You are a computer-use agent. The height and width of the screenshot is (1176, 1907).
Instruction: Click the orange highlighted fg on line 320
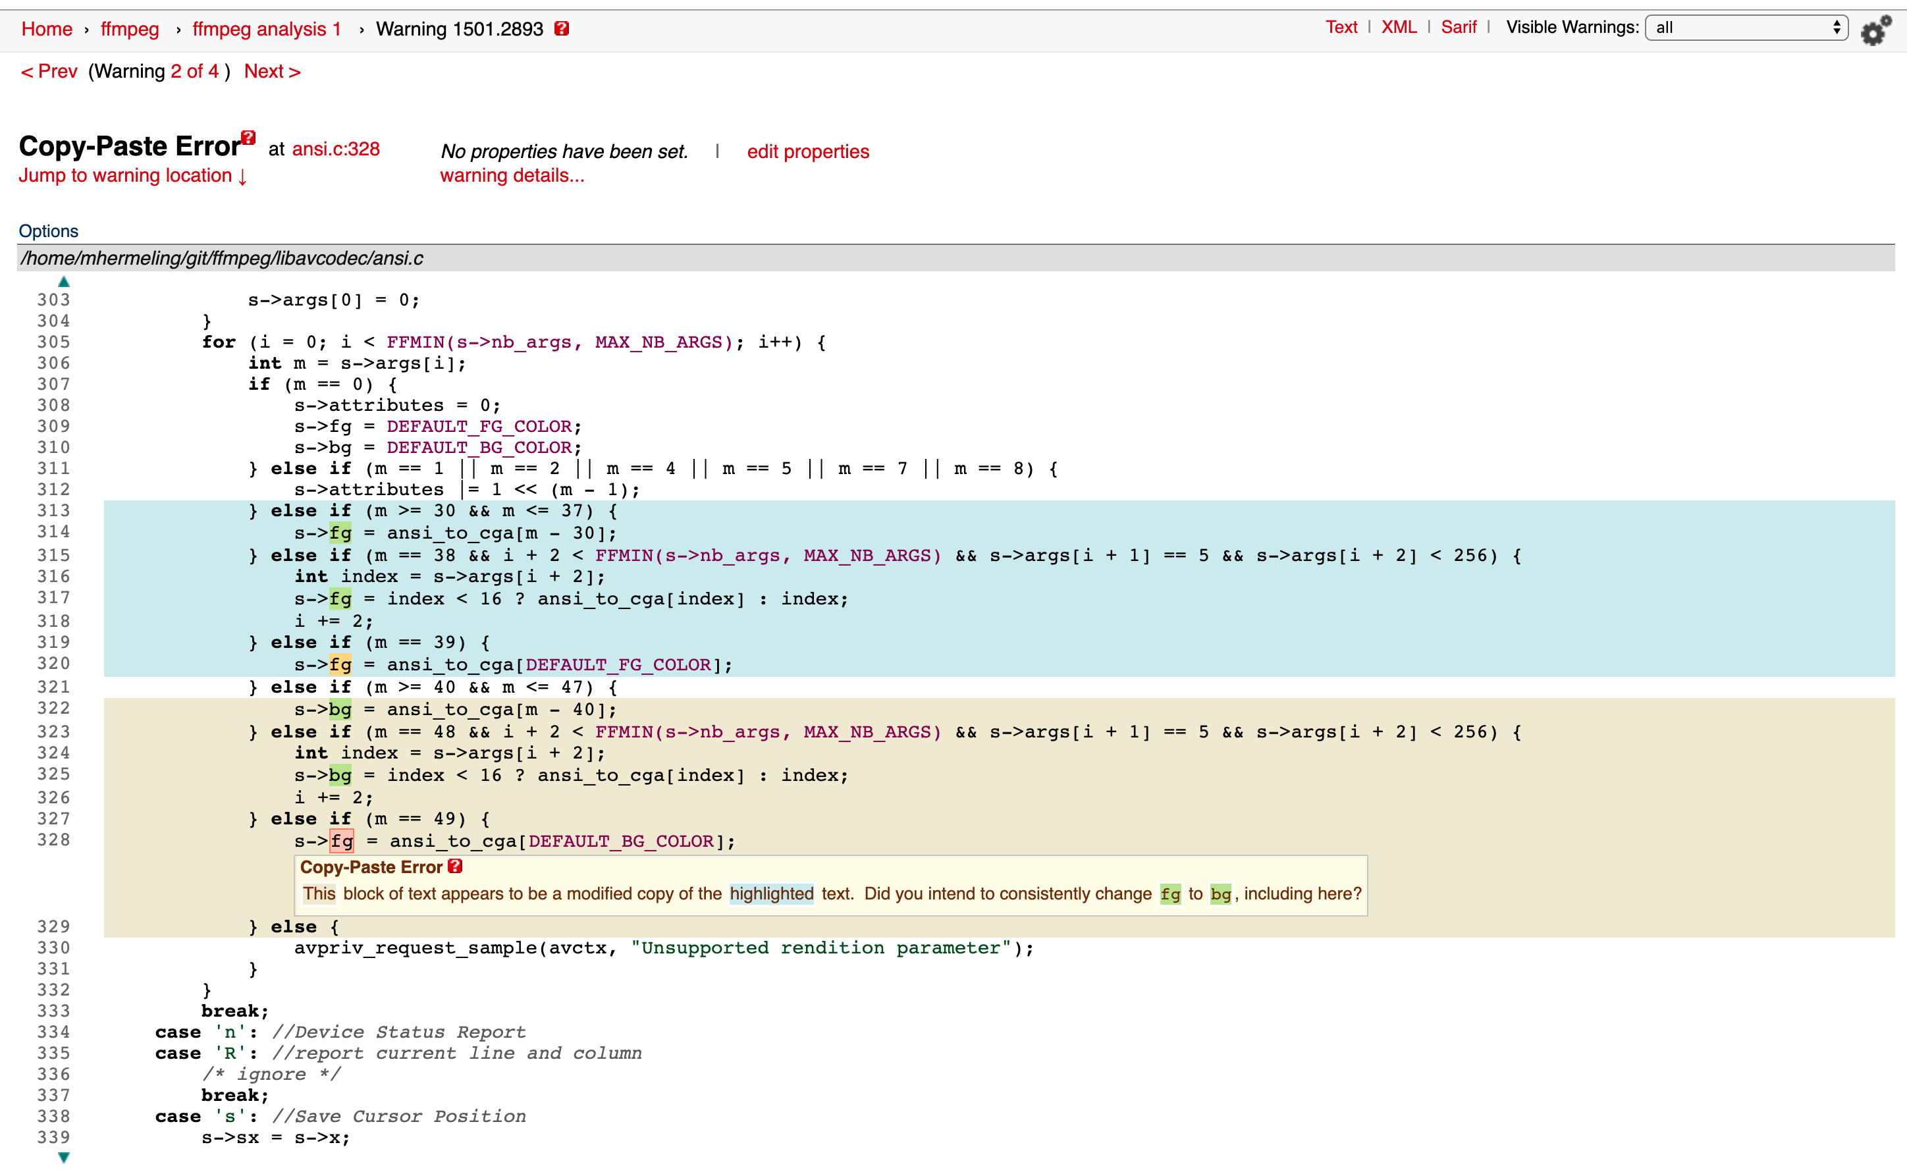(340, 665)
